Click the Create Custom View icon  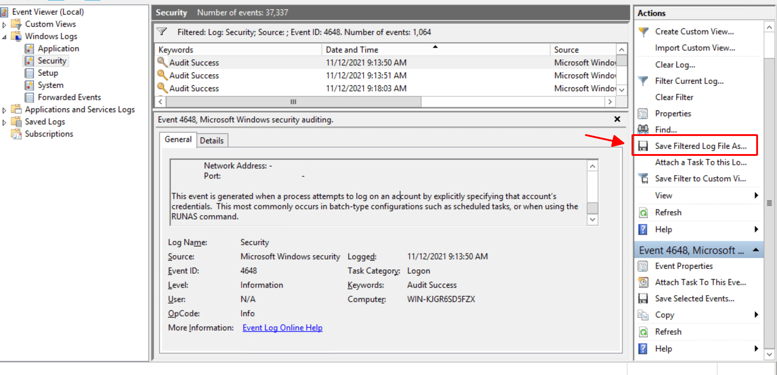point(643,32)
